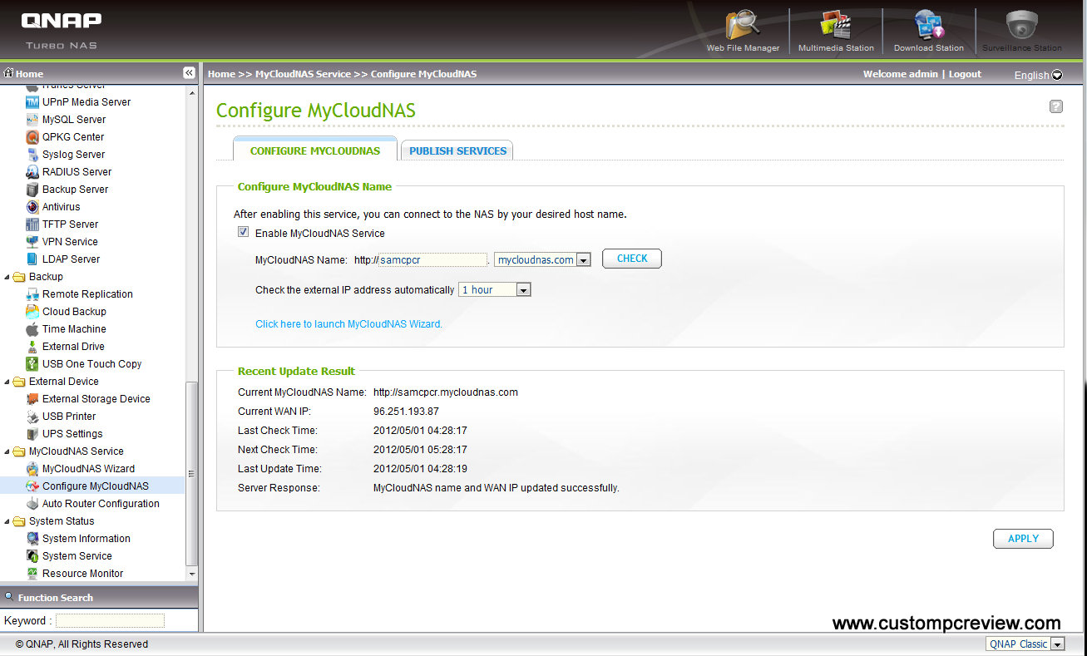Open Surveillance Station icon

point(1021,26)
